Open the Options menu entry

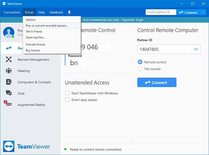pyautogui.click(x=31, y=20)
